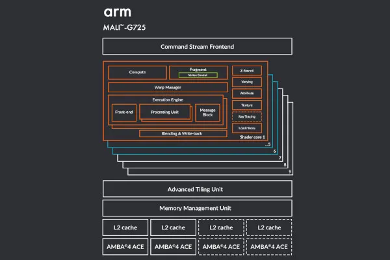
Task: Click the dashed Ray Tracing block
Action: point(246,116)
